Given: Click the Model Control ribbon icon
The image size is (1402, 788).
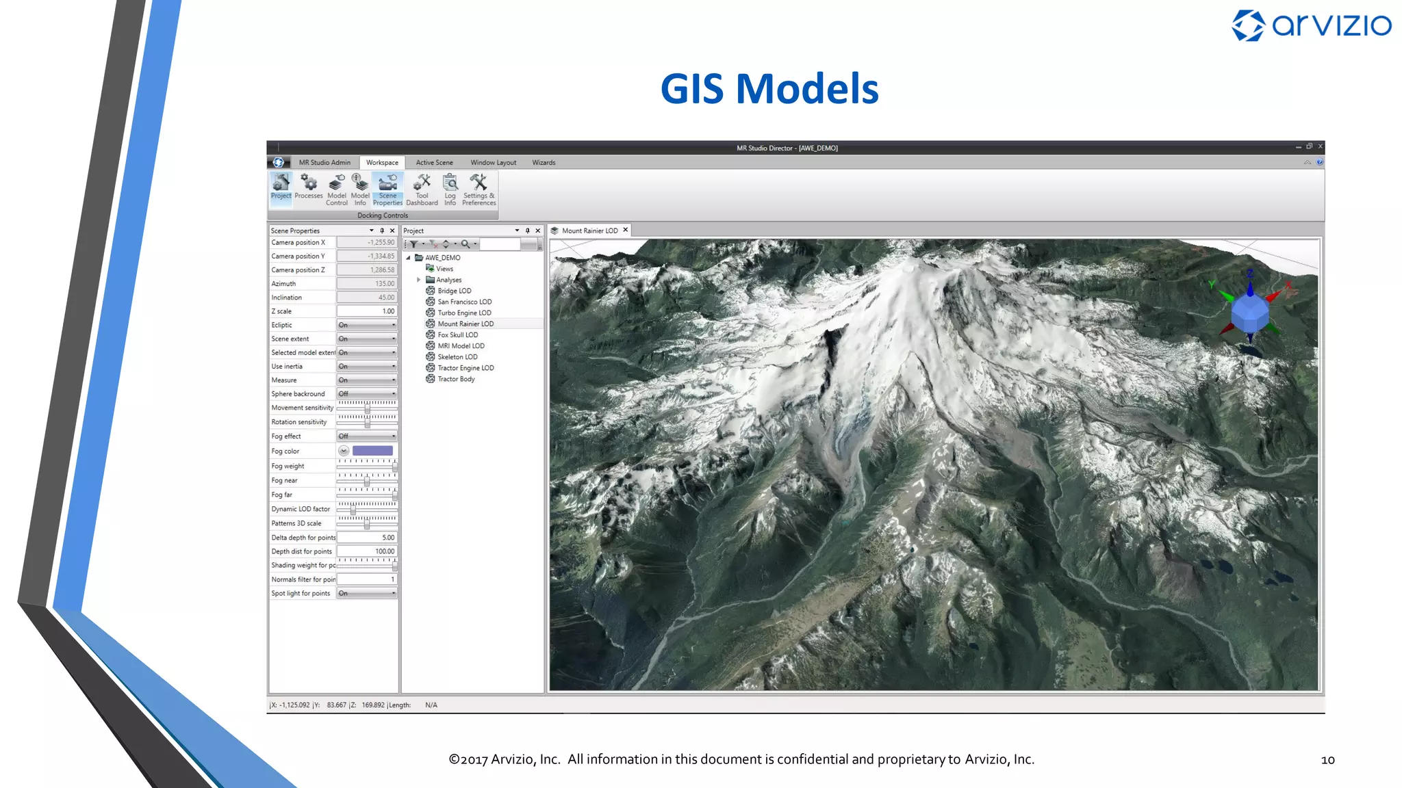Looking at the screenshot, I should tap(336, 188).
